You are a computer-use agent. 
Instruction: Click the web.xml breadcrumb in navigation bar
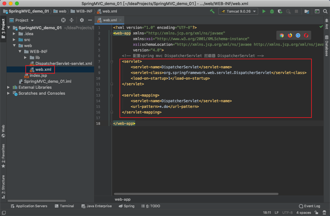click(107, 11)
